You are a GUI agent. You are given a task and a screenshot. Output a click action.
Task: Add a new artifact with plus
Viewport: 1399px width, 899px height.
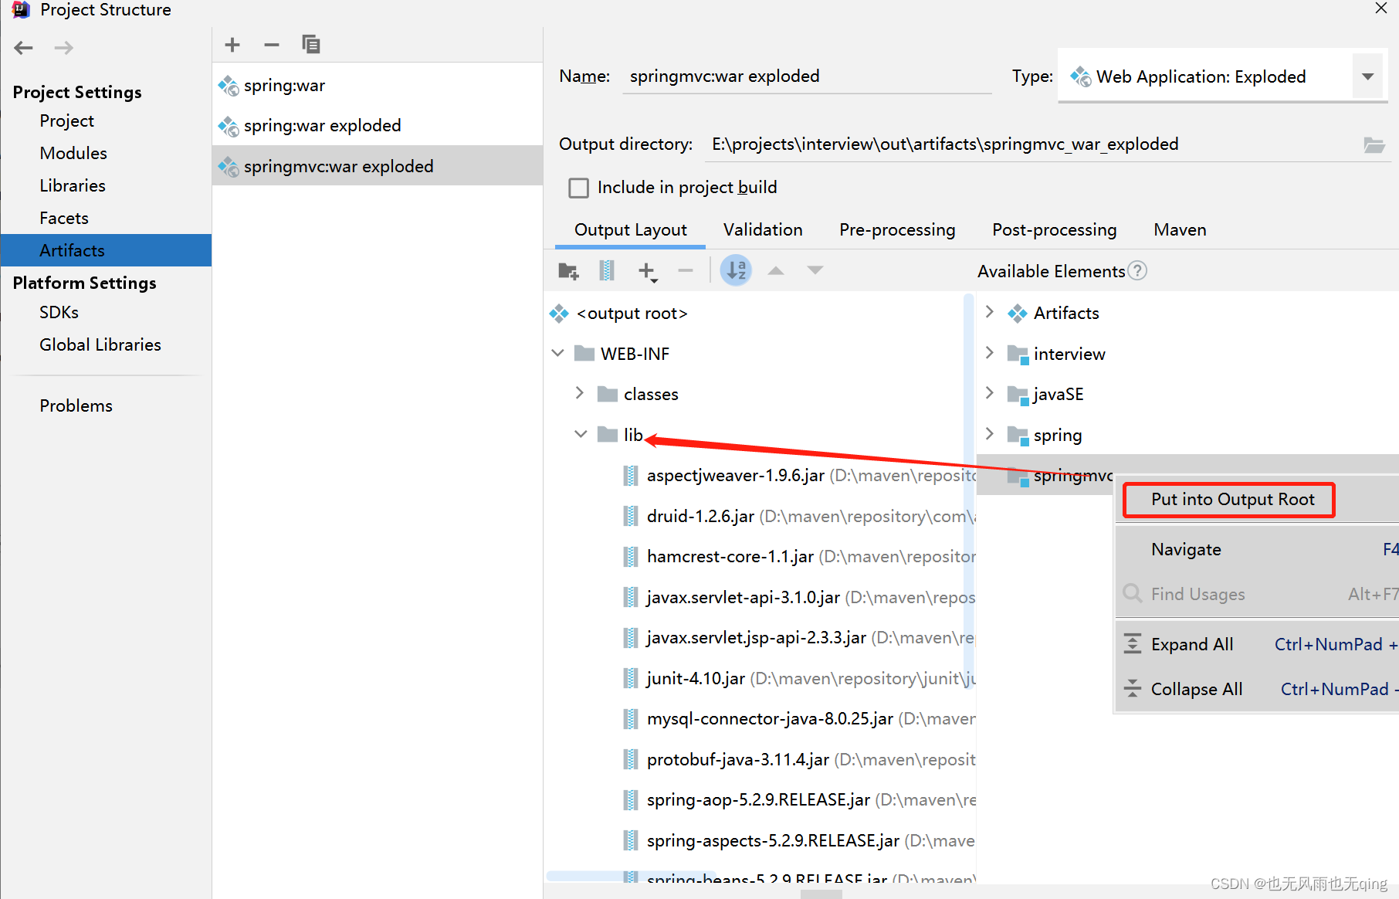pos(232,45)
